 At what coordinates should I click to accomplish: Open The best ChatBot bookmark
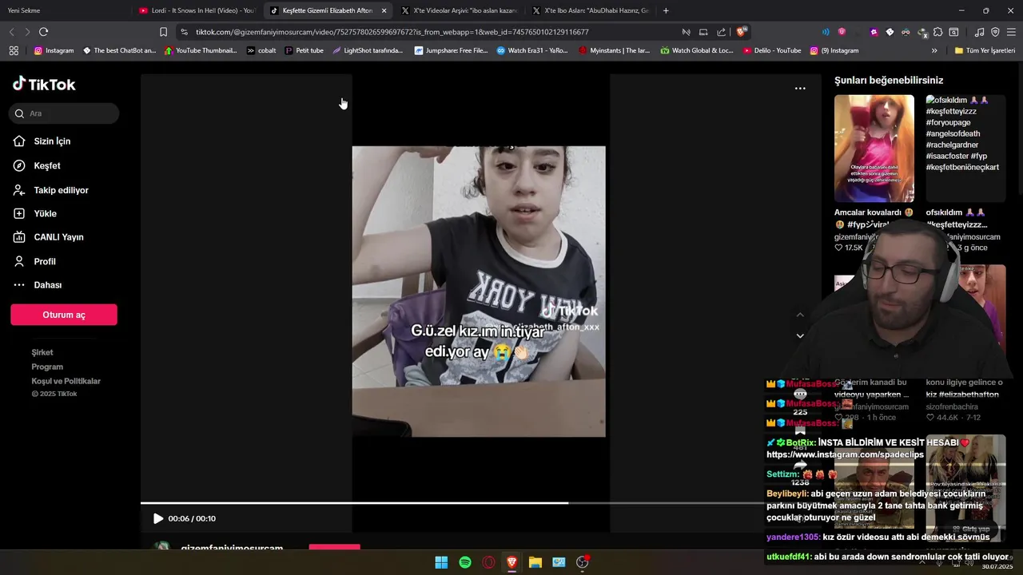[x=119, y=50]
